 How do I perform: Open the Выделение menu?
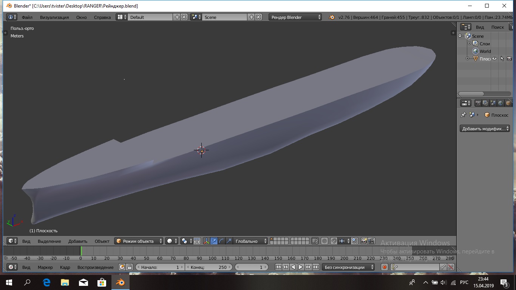pyautogui.click(x=49, y=241)
